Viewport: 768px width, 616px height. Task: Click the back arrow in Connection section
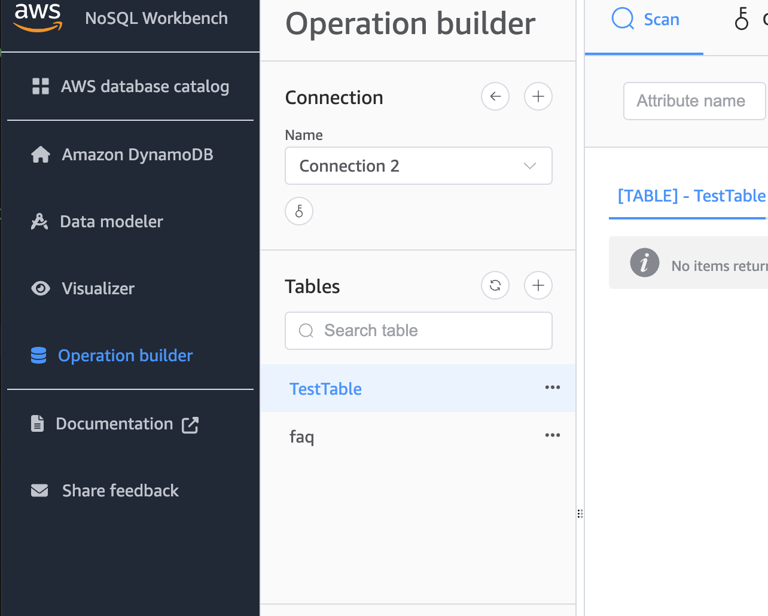495,96
